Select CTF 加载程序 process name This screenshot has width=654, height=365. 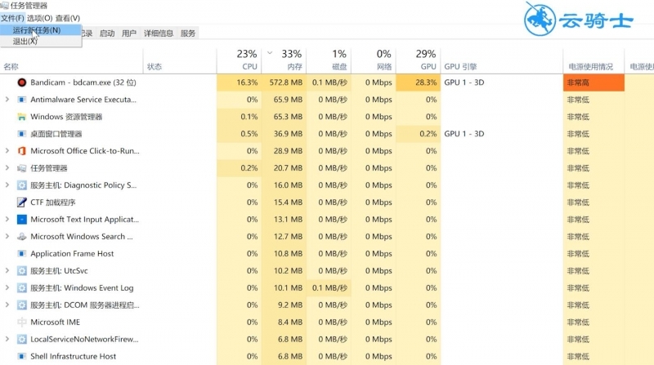tap(53, 202)
